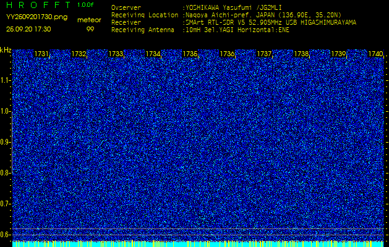389x247 pixels.
Task: Click the 1737 time marker
Action: pyautogui.click(x=264, y=54)
